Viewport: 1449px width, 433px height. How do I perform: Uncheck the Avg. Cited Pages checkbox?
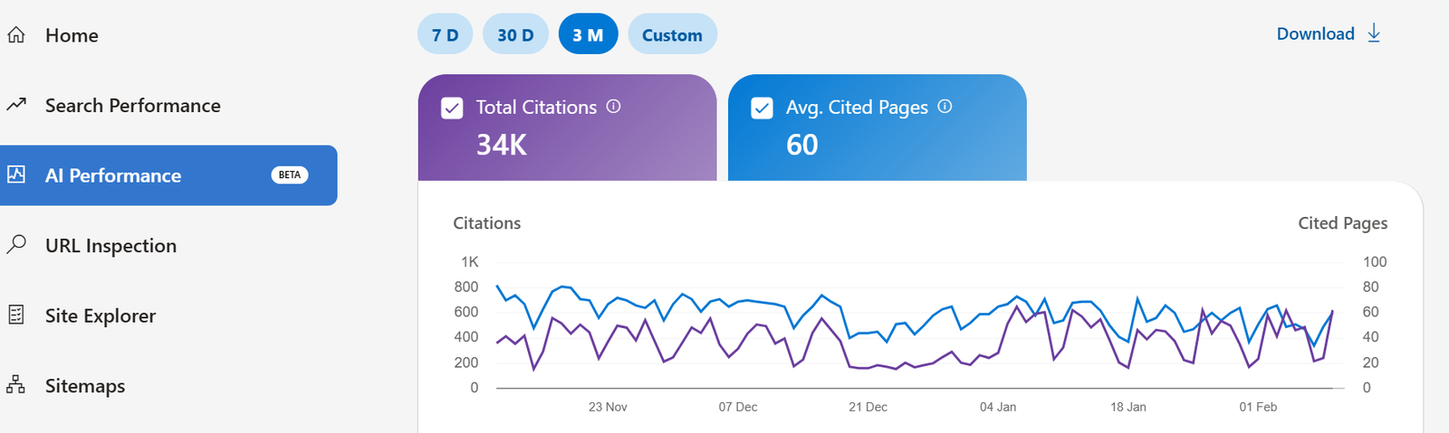click(762, 108)
